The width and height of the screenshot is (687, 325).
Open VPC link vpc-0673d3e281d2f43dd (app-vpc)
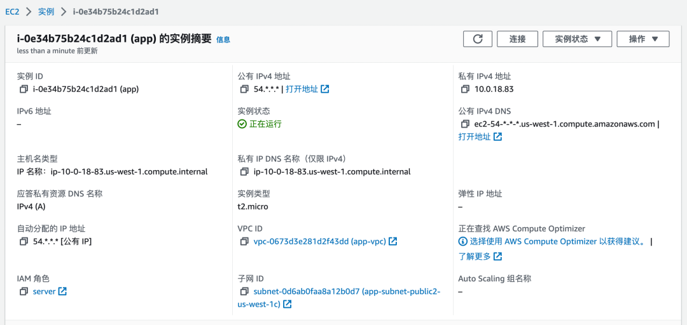320,241
